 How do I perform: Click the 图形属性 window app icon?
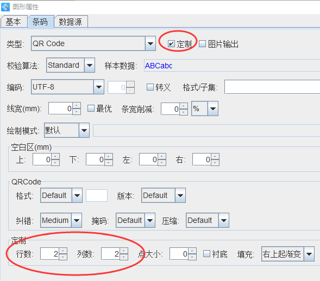5,7
